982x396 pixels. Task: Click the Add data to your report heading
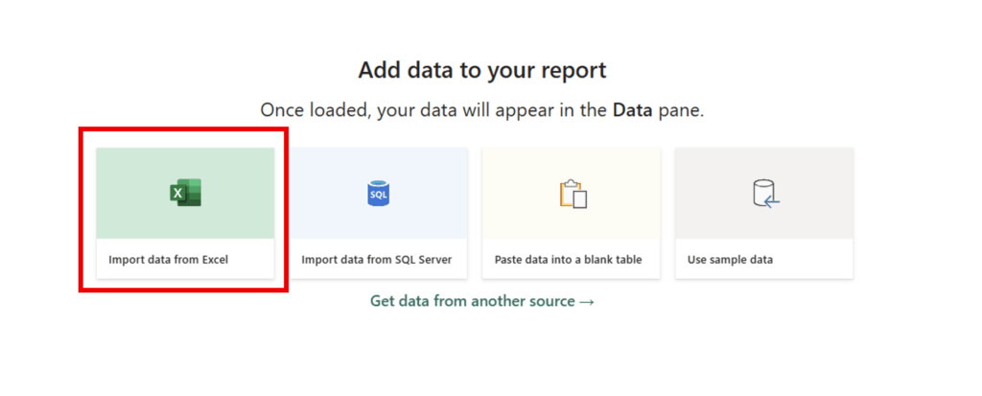point(482,70)
